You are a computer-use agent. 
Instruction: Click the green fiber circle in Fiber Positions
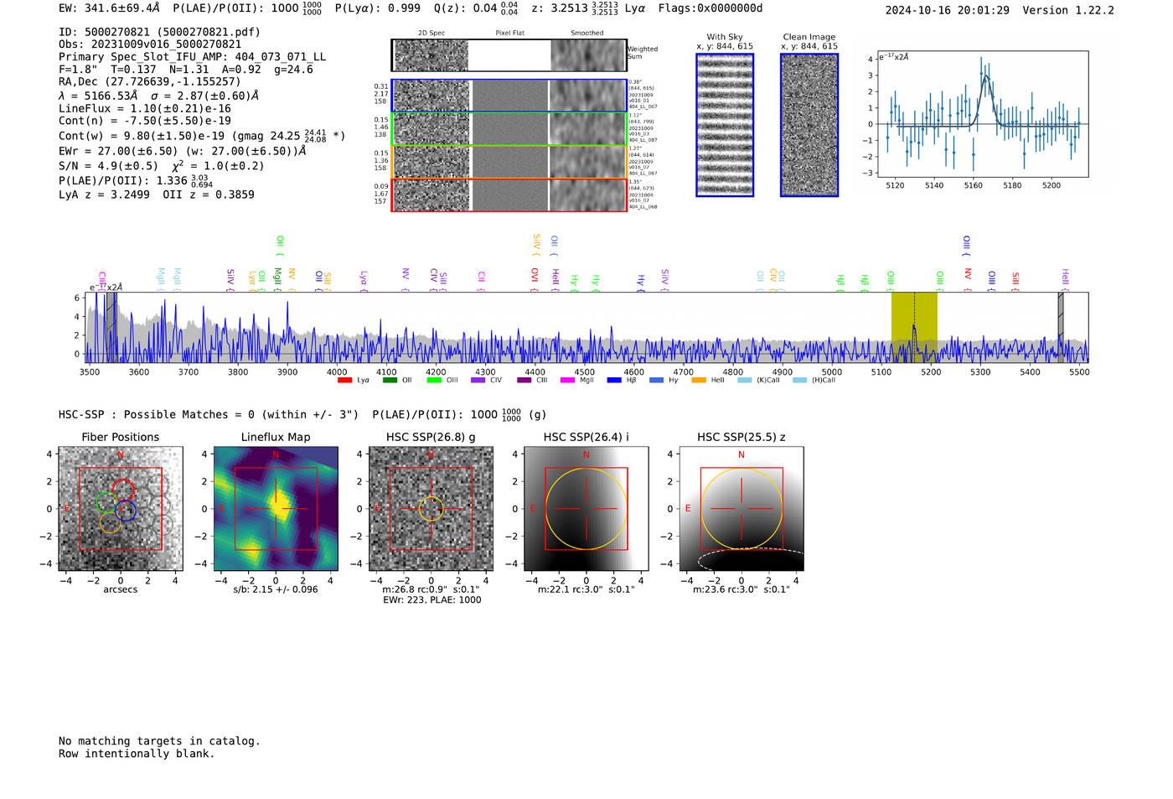106,502
